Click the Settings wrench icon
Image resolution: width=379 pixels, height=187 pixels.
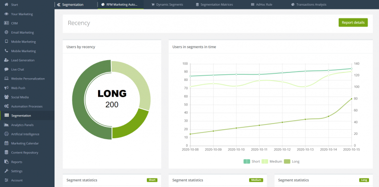(7, 171)
